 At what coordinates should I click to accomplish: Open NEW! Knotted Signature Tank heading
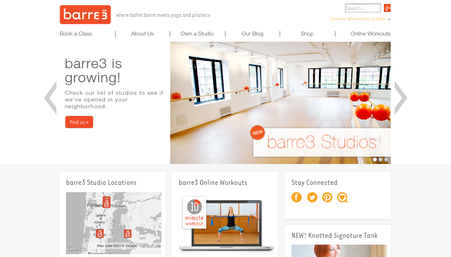pyautogui.click(x=334, y=236)
